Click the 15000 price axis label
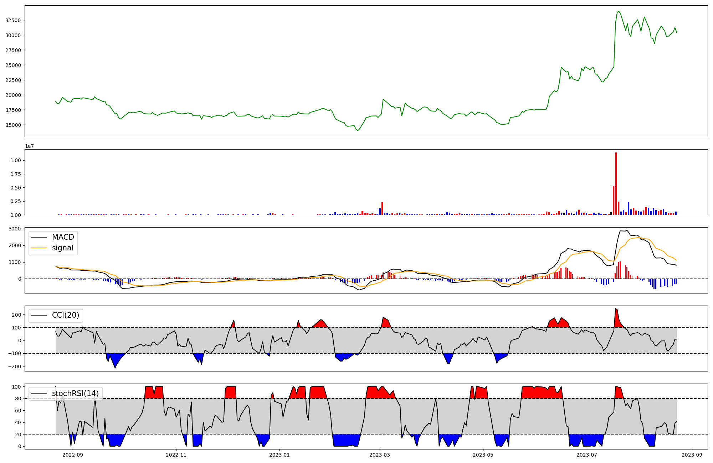The image size is (713, 463). (x=13, y=125)
